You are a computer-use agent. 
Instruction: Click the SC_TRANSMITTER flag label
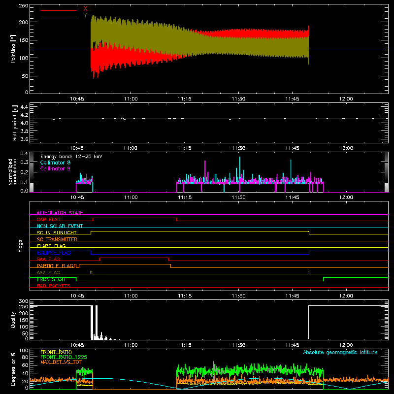click(57, 239)
